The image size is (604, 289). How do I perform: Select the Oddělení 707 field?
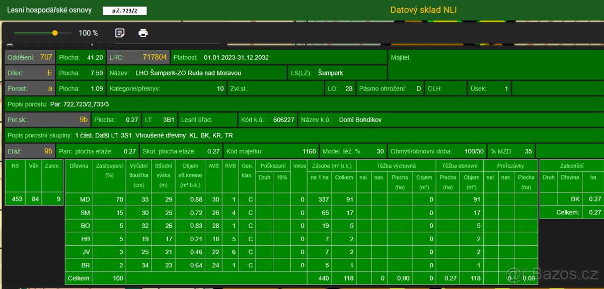point(30,57)
